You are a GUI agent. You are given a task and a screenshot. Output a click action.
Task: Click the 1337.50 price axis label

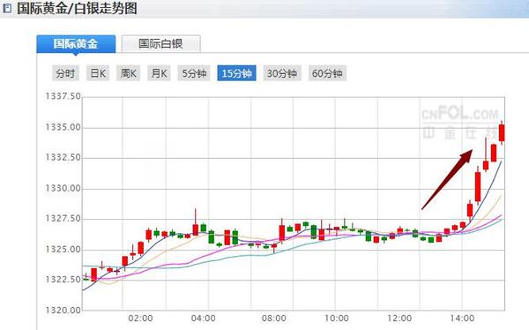(63, 96)
